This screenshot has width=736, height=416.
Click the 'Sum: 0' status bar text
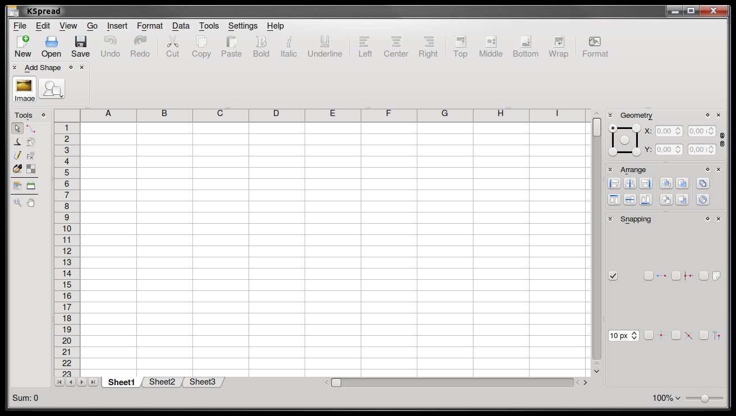25,398
